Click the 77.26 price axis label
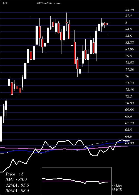139x195 pixels. point(130,69)
